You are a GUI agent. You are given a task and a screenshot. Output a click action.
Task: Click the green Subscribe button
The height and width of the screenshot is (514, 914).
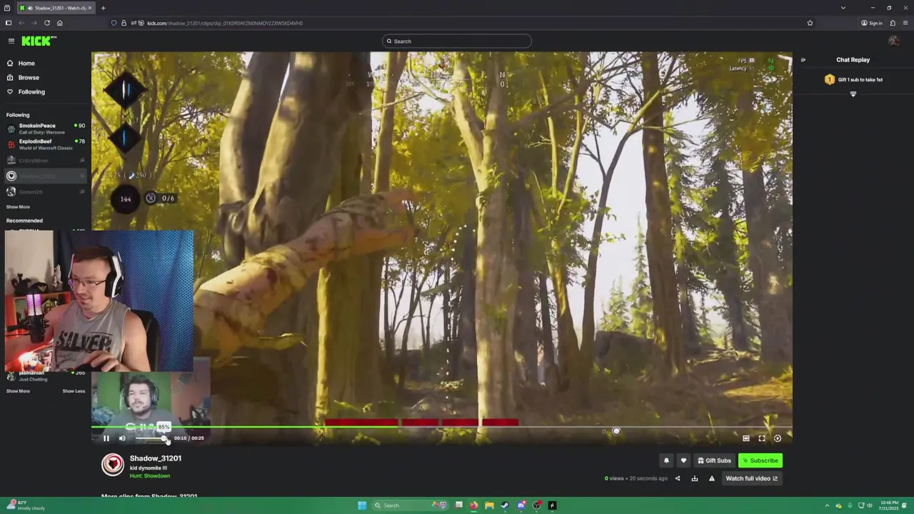[x=760, y=460]
